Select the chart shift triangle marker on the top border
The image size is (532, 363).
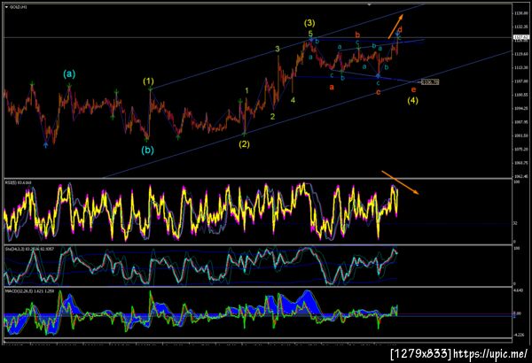[x=370, y=4]
